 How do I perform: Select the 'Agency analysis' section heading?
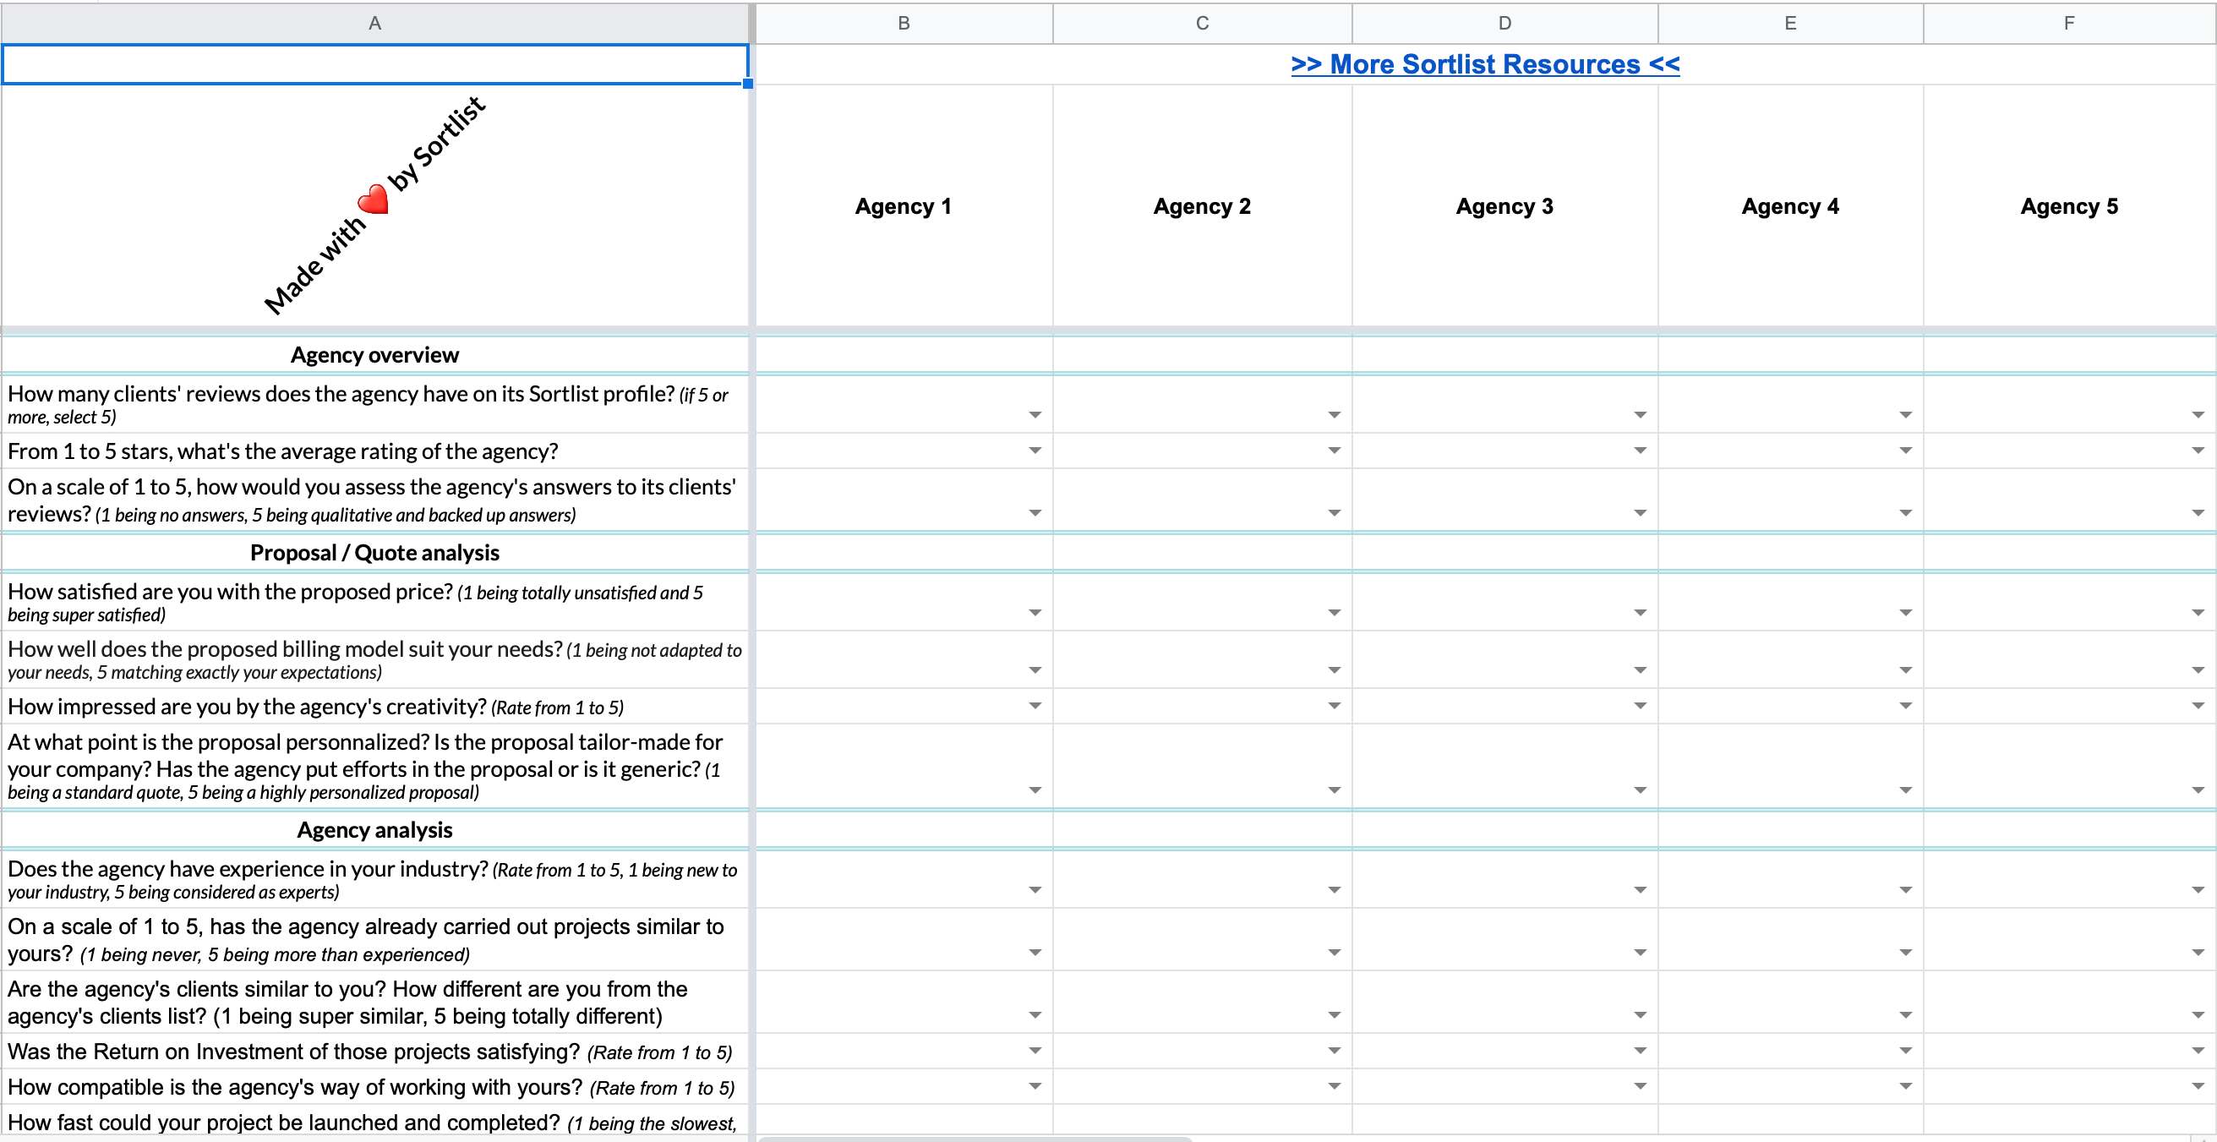pos(375,829)
